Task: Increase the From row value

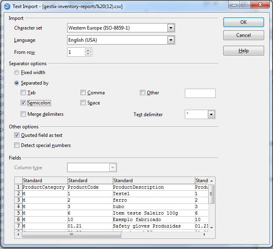Action: coord(88,50)
